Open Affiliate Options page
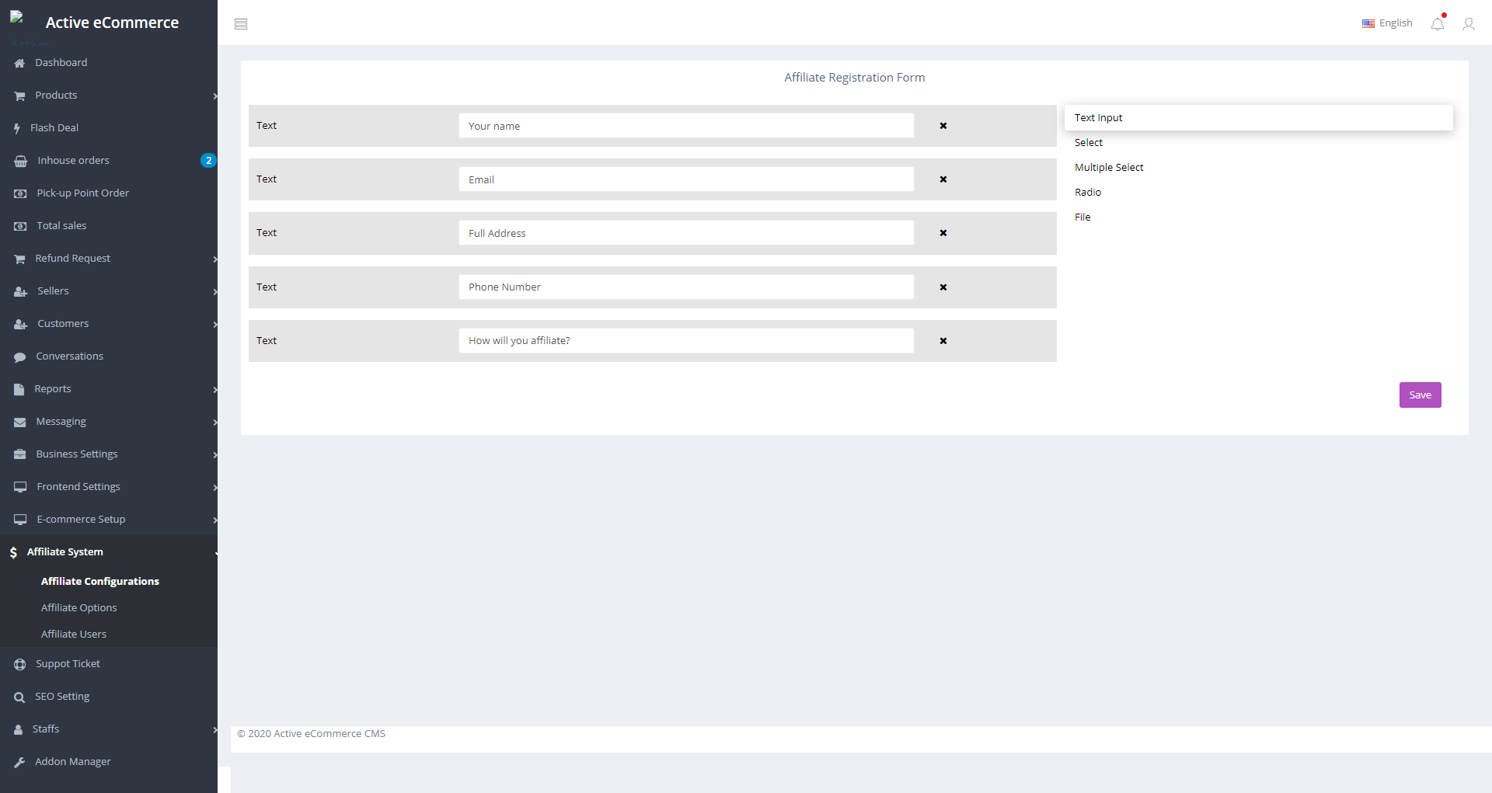This screenshot has width=1492, height=793. tap(78, 608)
